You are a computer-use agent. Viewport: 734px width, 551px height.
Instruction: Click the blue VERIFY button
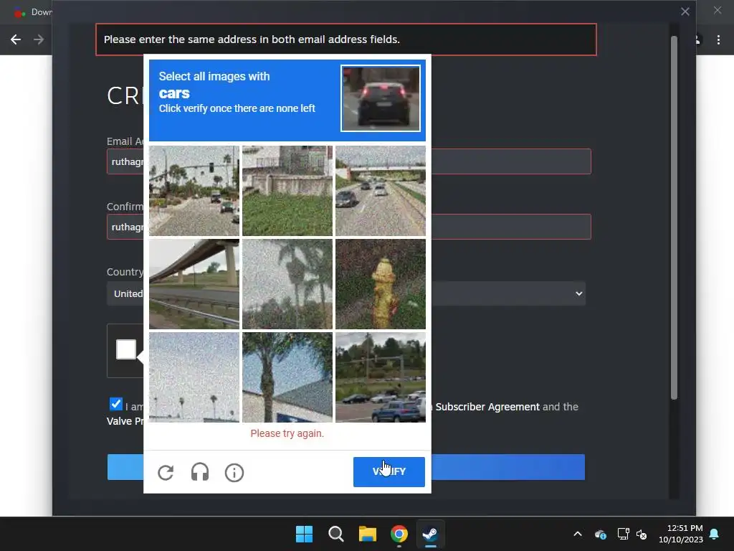coord(389,471)
